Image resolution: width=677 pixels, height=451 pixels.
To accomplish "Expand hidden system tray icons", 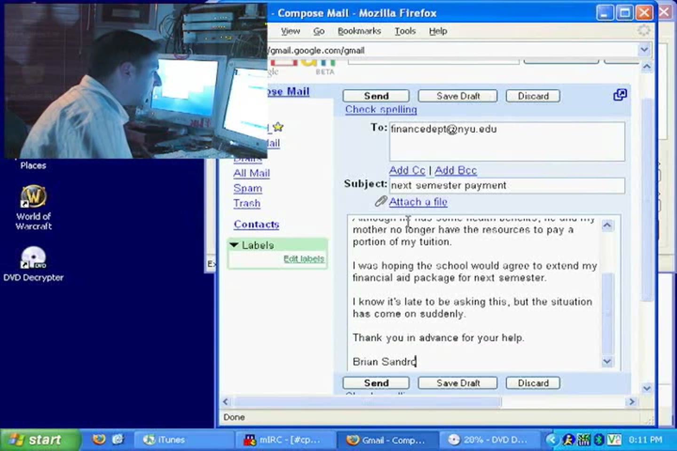I will click(x=552, y=440).
